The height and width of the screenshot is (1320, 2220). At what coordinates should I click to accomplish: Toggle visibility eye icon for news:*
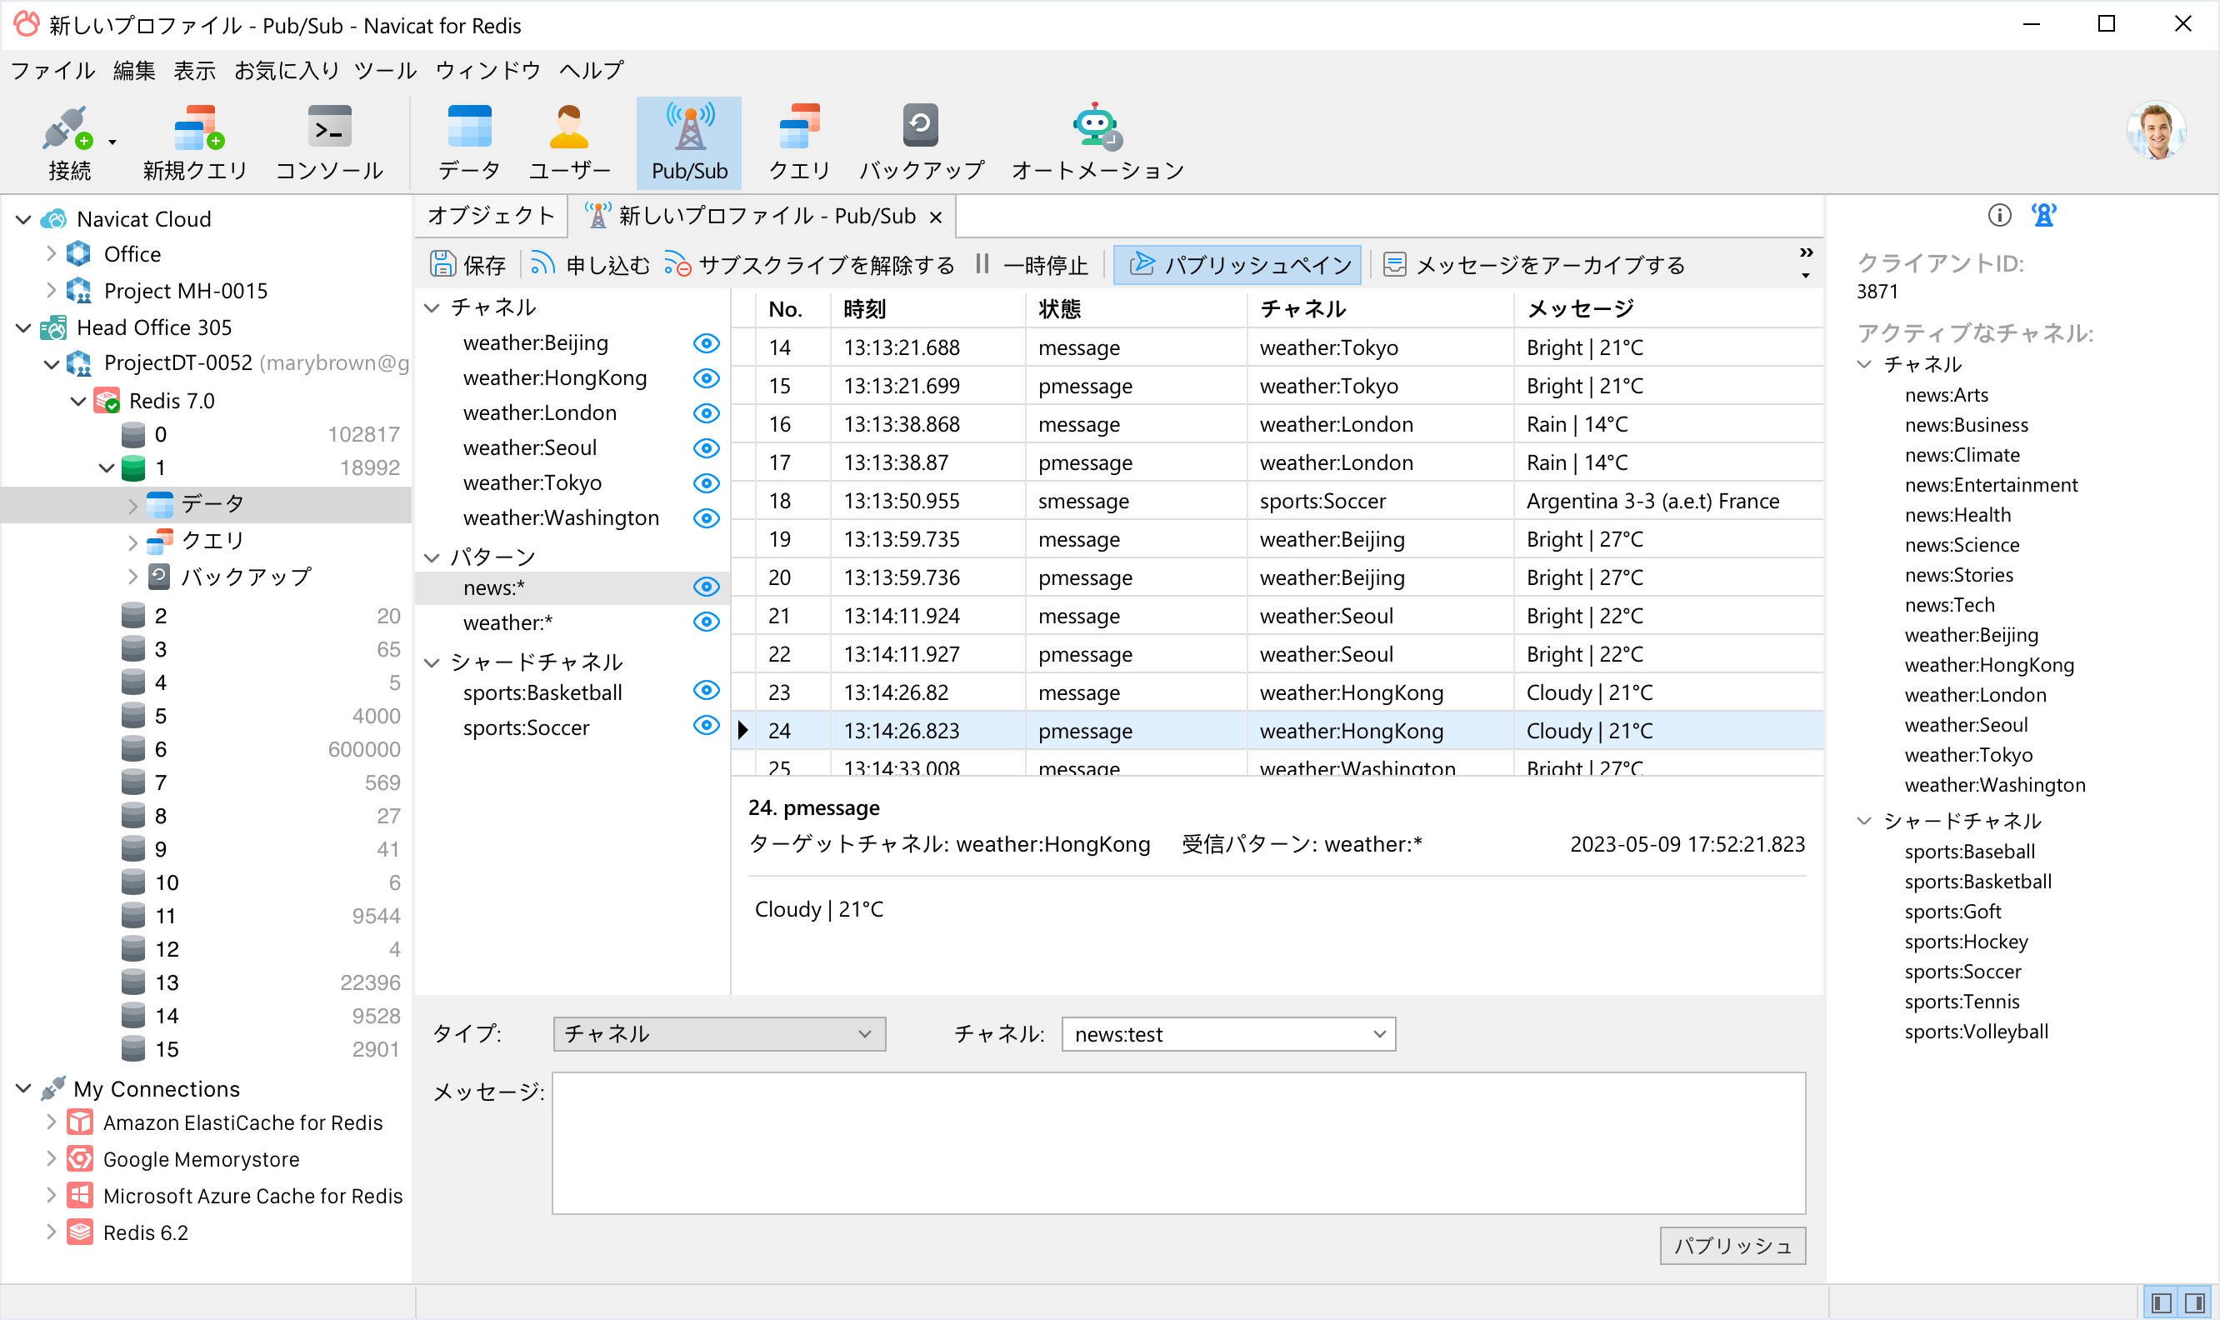click(x=706, y=586)
